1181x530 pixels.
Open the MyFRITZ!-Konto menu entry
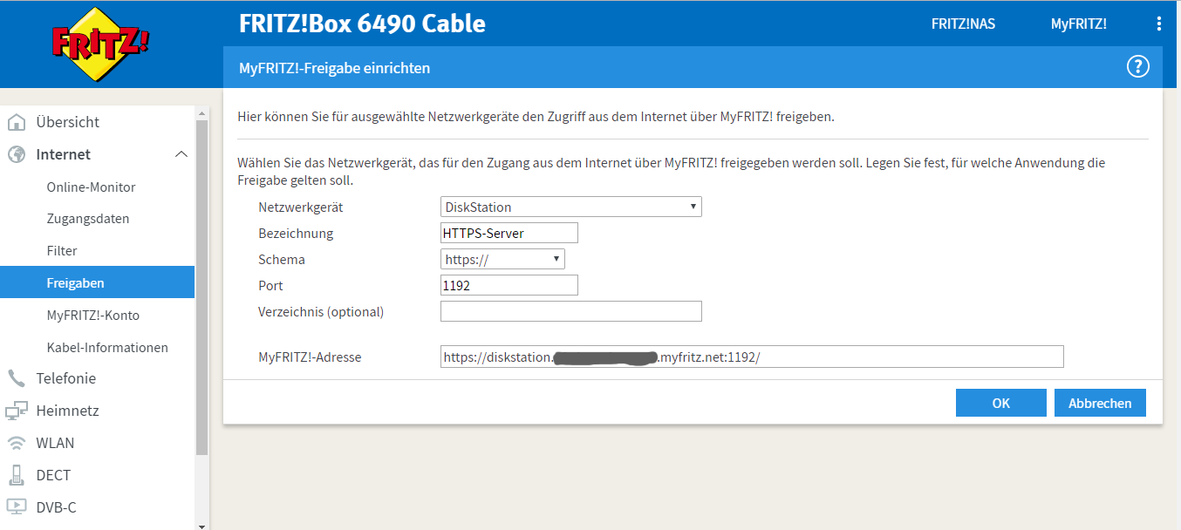[x=92, y=316]
